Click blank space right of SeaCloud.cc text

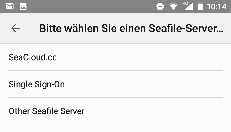click(144, 57)
